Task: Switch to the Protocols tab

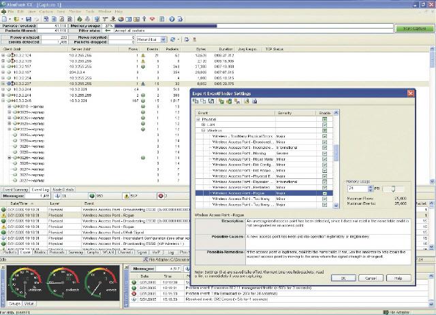Action: point(57,252)
